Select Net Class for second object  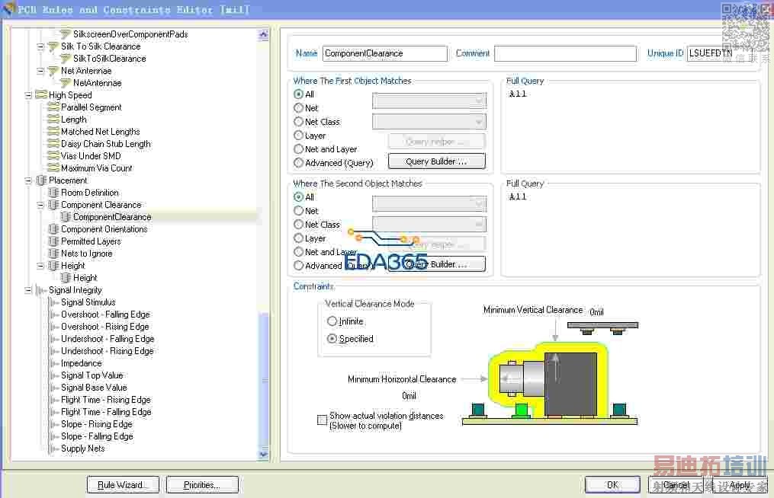(298, 225)
